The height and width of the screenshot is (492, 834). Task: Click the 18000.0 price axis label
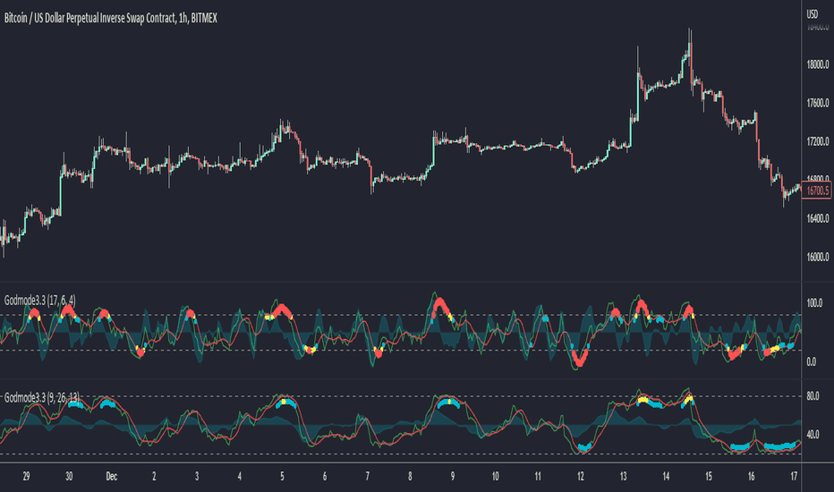[x=818, y=64]
